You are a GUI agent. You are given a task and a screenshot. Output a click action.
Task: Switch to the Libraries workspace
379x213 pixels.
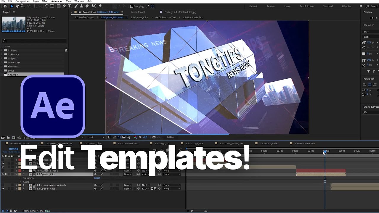(346, 6)
